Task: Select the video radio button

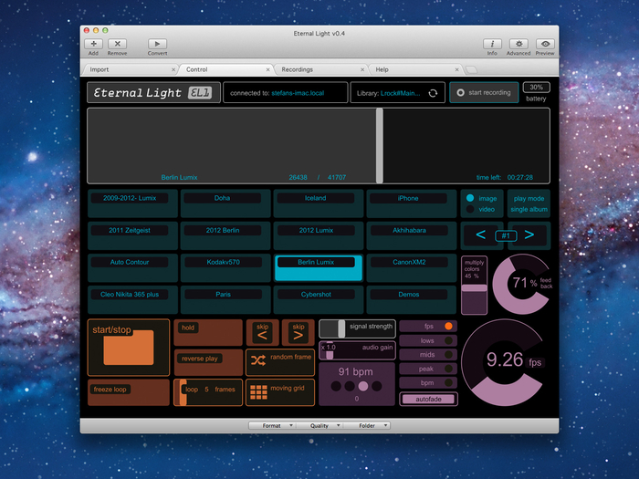Action: coord(470,209)
